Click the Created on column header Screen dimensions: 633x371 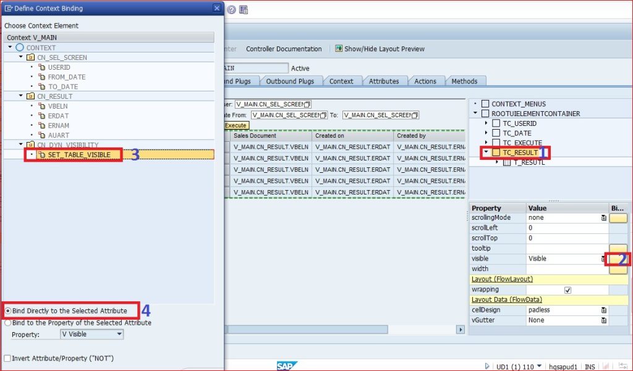352,136
